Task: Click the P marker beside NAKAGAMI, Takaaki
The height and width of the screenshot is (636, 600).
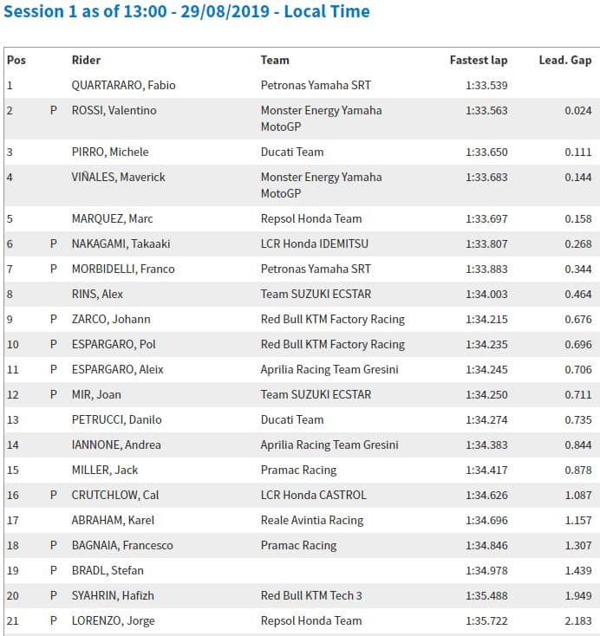Action: [x=54, y=243]
